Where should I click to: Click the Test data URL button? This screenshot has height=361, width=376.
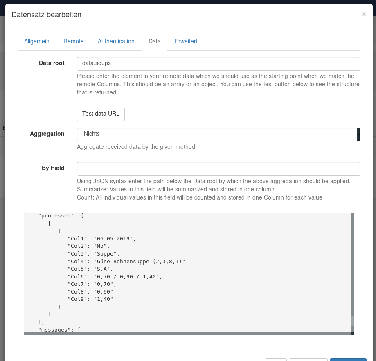(x=101, y=114)
